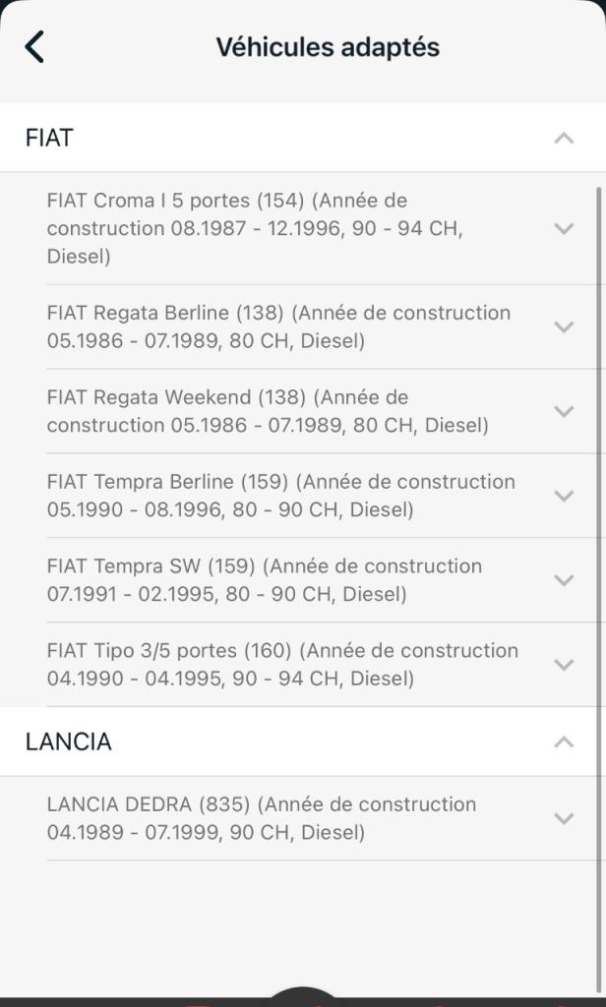Select the FIAT Regata Weekend (138) entry
The width and height of the screenshot is (606, 1007).
click(268, 411)
